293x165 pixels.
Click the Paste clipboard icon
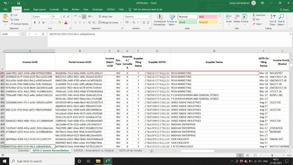pyautogui.click(x=5, y=17)
